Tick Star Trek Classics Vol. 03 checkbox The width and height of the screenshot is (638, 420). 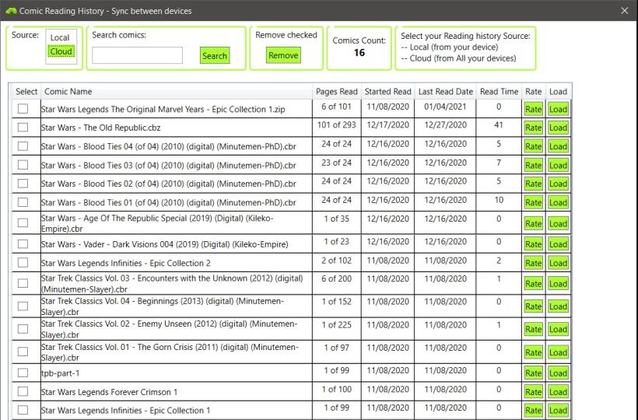[x=23, y=283]
